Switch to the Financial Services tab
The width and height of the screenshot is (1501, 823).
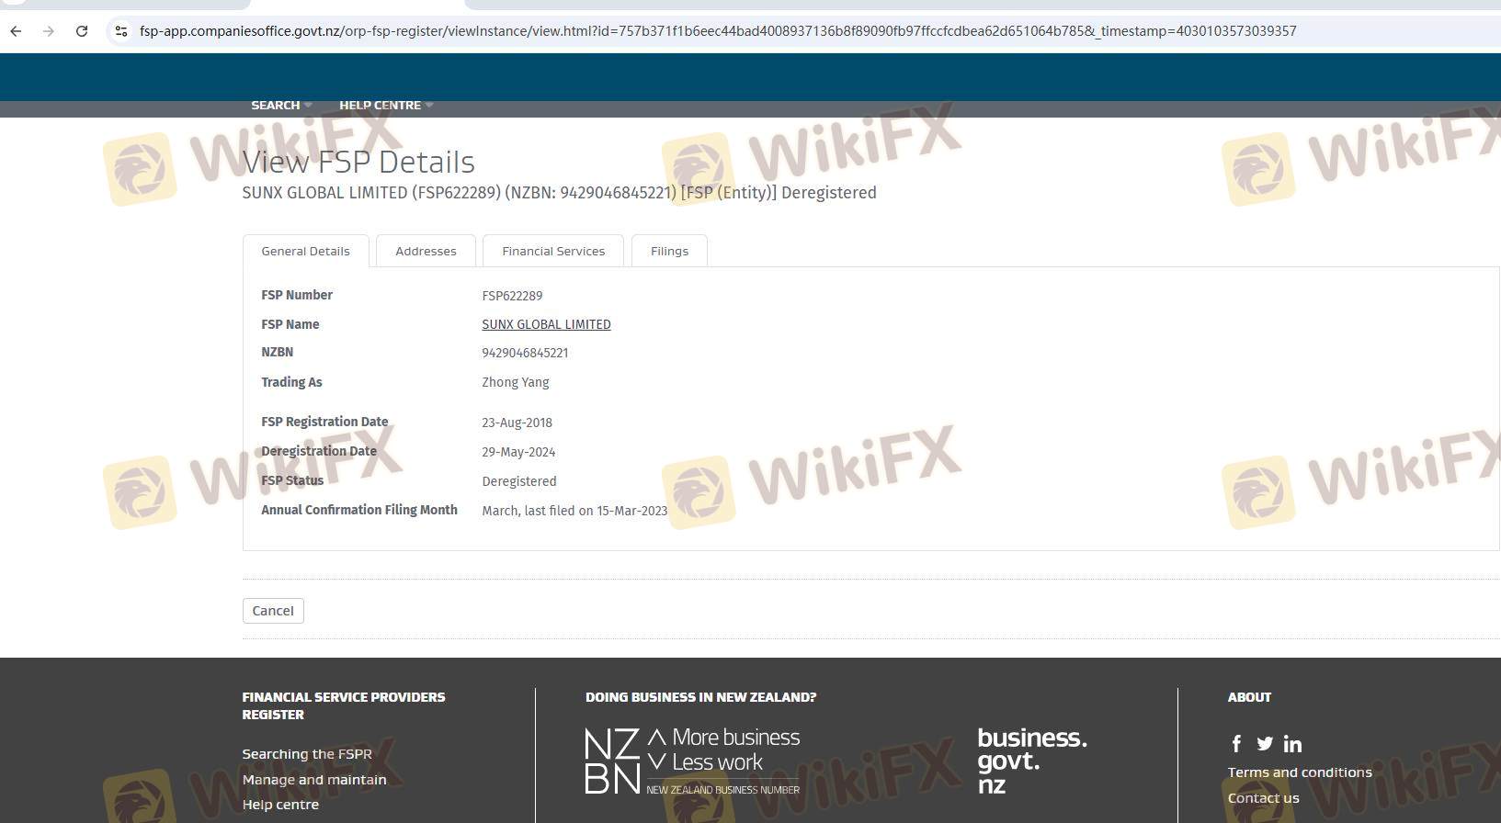[553, 251]
